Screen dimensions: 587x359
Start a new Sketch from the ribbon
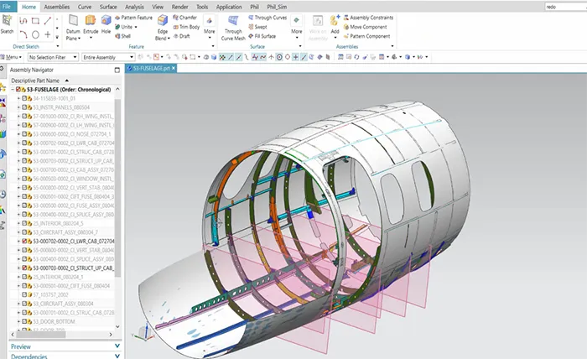7,24
